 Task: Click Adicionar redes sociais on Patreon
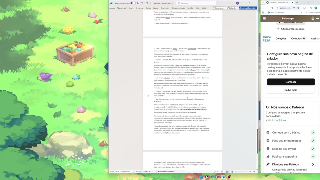click(290, 29)
